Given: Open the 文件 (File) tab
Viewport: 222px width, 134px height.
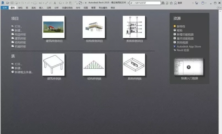Looking at the screenshot, I should point(5,8).
